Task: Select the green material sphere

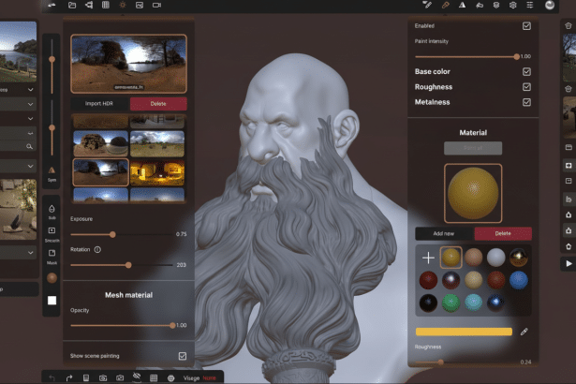Action: point(450,303)
